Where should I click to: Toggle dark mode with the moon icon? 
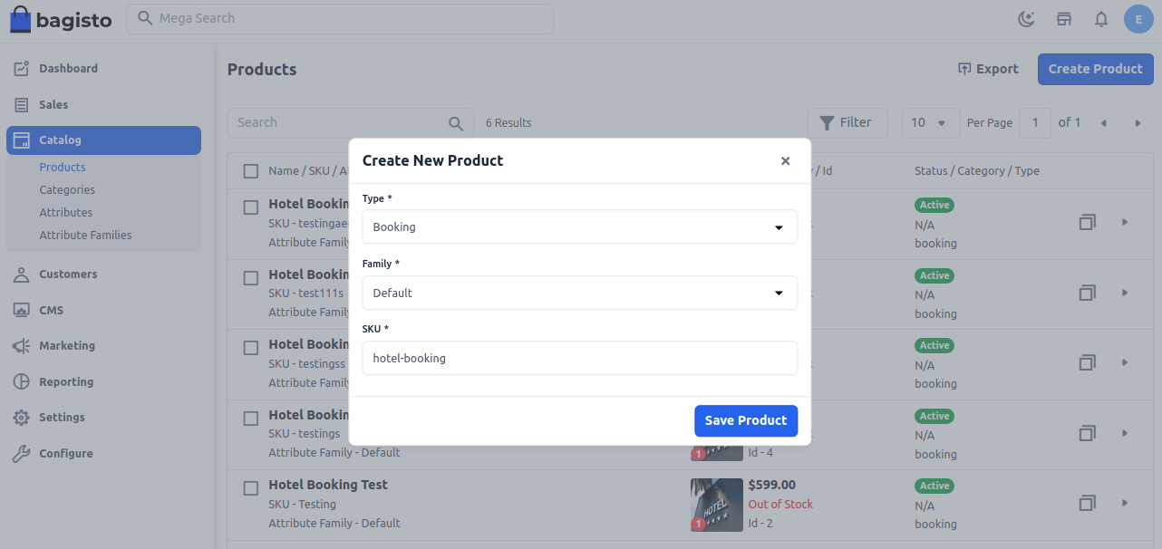pyautogui.click(x=1026, y=18)
